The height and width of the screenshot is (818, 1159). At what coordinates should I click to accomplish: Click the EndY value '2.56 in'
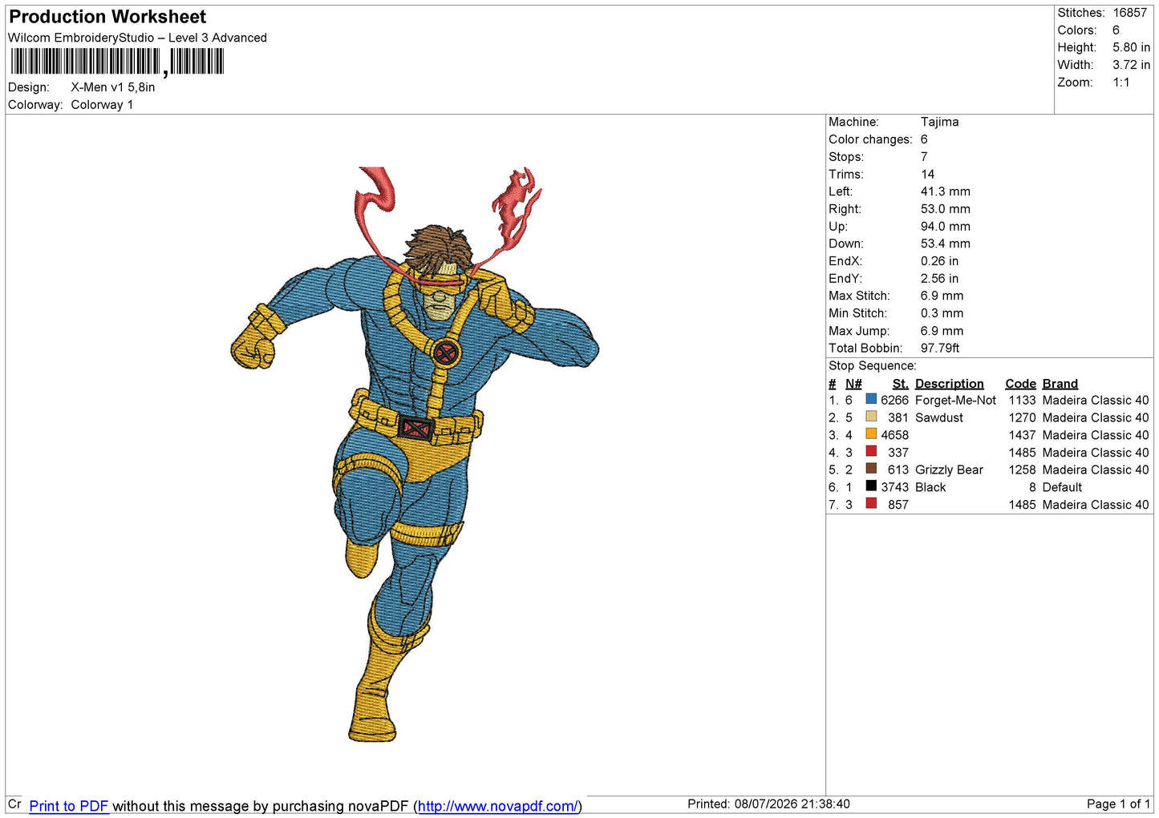(939, 279)
